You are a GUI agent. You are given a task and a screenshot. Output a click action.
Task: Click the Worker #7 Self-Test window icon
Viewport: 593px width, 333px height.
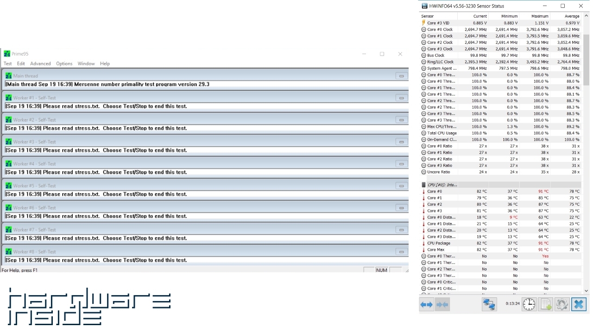pyautogui.click(x=8, y=229)
